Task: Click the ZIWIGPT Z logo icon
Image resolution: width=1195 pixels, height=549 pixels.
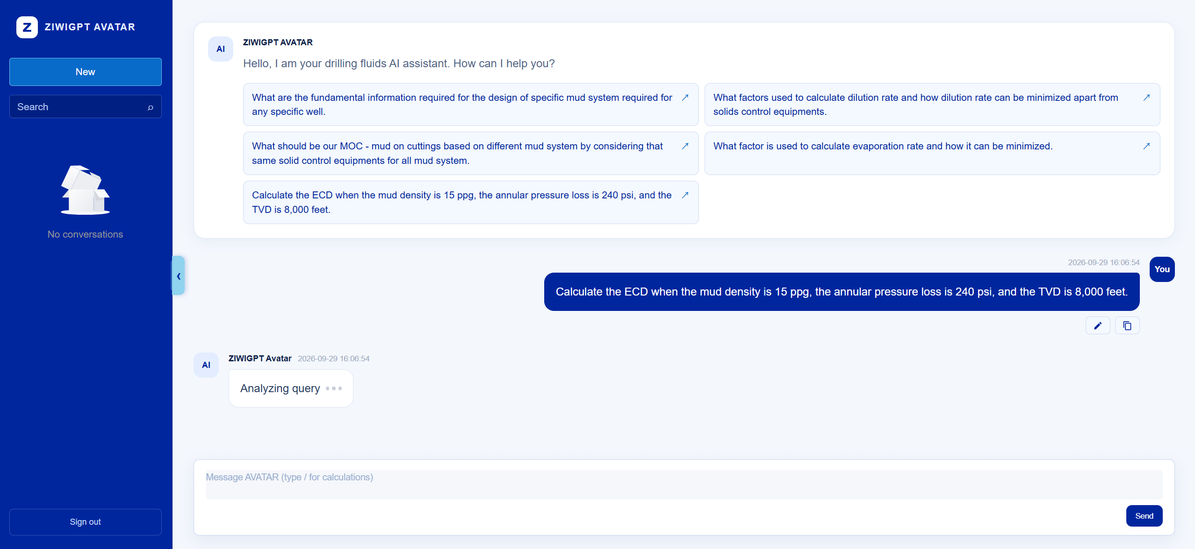Action: (27, 27)
